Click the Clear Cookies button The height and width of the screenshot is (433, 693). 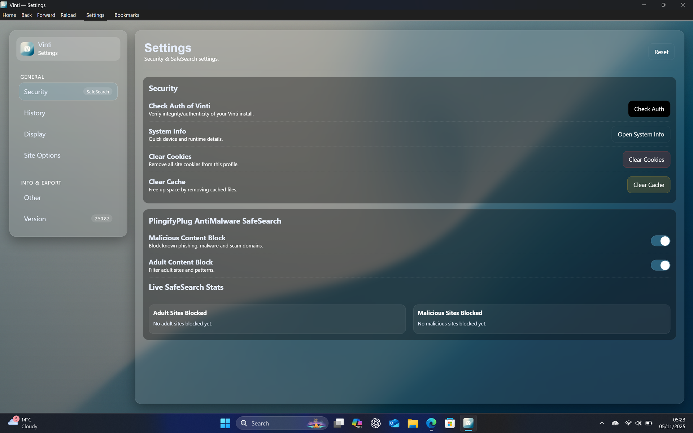pyautogui.click(x=646, y=159)
